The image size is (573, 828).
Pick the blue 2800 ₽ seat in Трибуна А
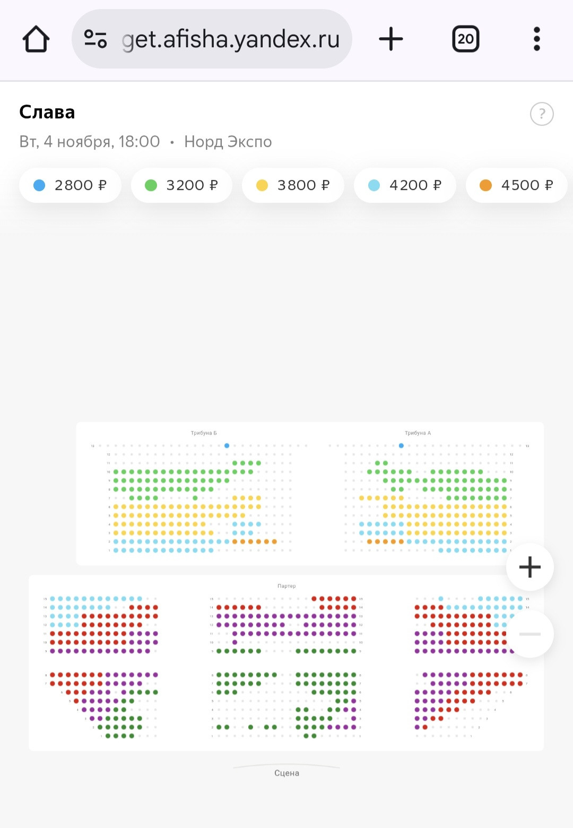point(401,446)
